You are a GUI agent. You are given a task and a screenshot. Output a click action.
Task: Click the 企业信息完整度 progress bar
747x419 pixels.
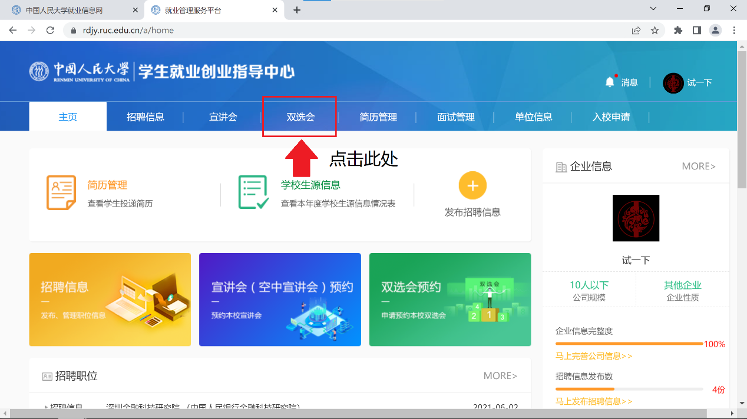pyautogui.click(x=629, y=343)
